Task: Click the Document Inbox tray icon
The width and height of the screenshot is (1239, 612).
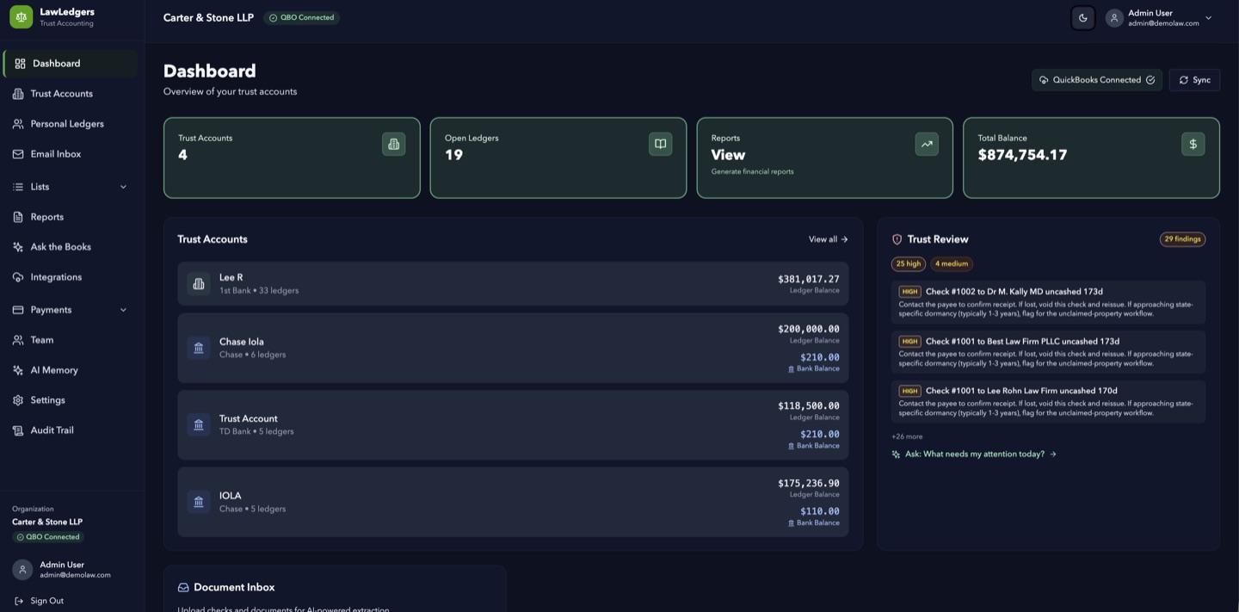Action: (x=183, y=588)
